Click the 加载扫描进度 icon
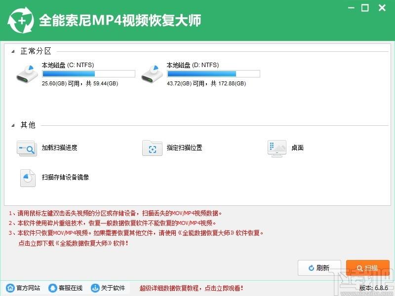Screen dimensions: 395x296 click(x=27, y=148)
